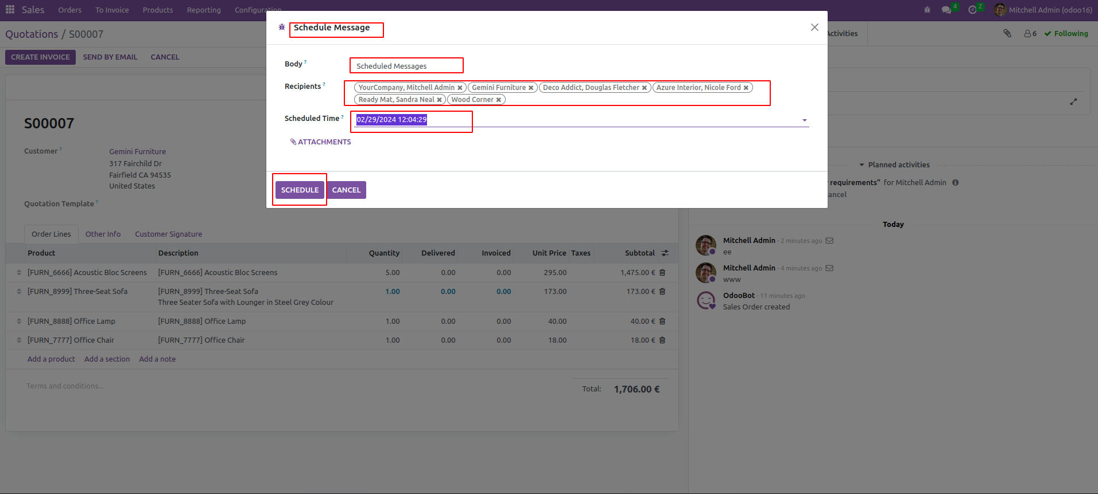Close the Schedule Message dialog
1098x494 pixels.
click(x=814, y=28)
